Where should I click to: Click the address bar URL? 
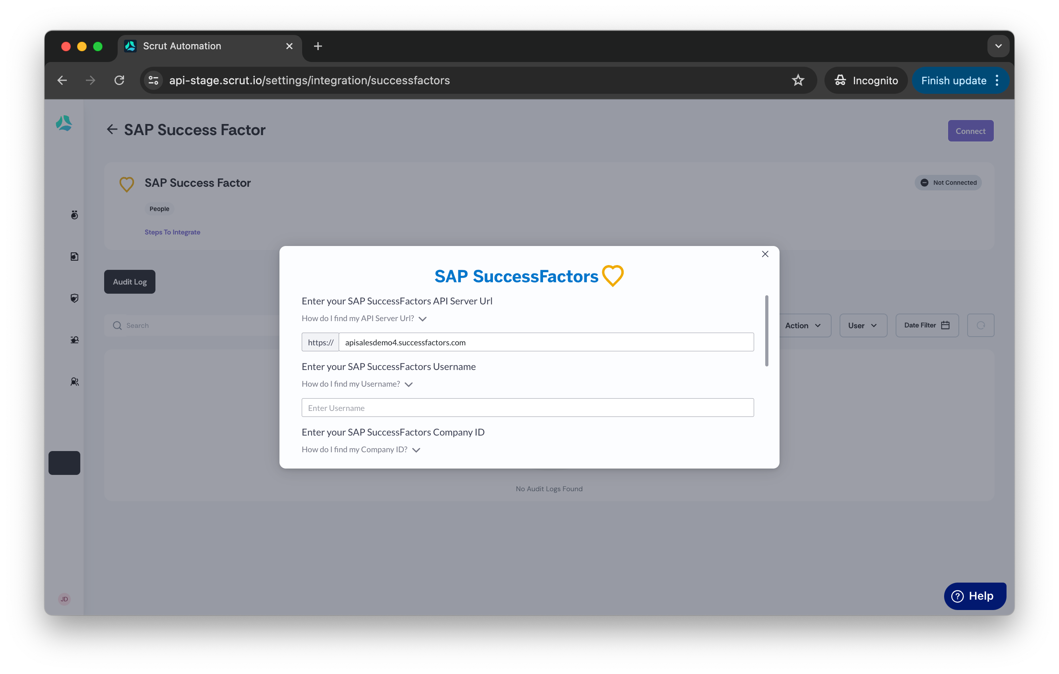point(310,80)
